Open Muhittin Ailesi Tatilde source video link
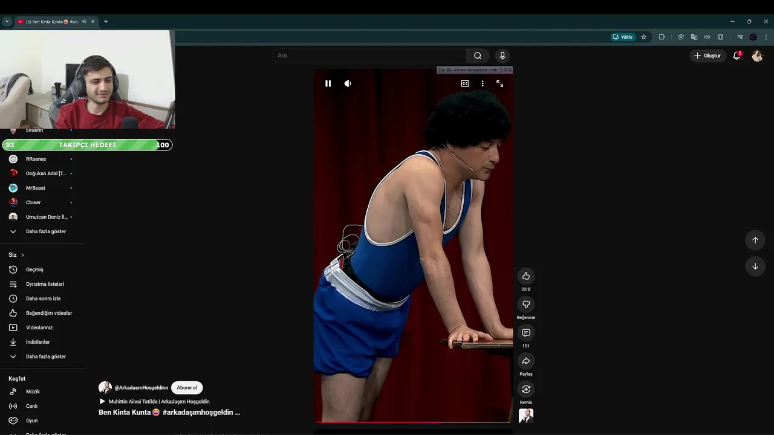This screenshot has width=774, height=435. 159,402
